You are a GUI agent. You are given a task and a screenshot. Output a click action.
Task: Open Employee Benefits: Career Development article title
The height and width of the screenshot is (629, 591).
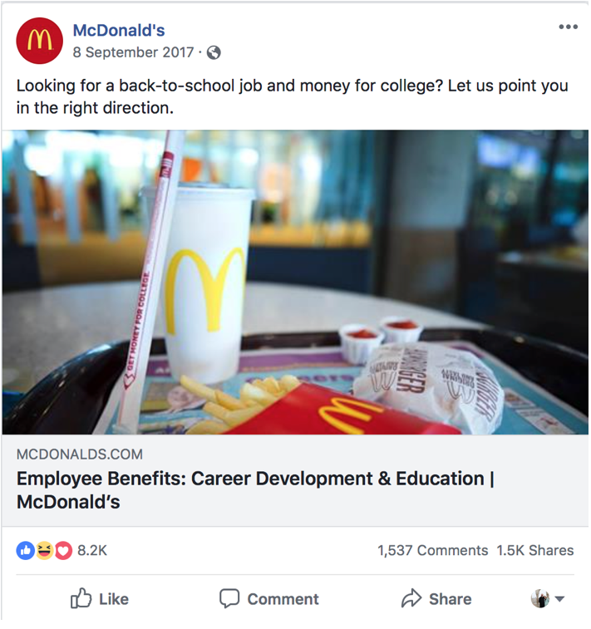255,489
